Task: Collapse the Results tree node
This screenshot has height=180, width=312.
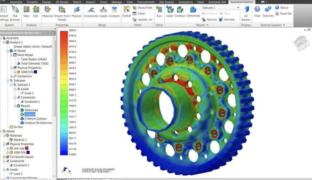Action: 15,106
